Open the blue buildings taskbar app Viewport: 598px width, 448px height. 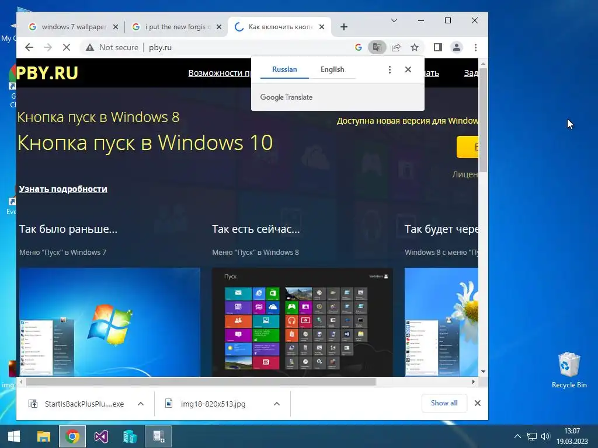pos(130,436)
